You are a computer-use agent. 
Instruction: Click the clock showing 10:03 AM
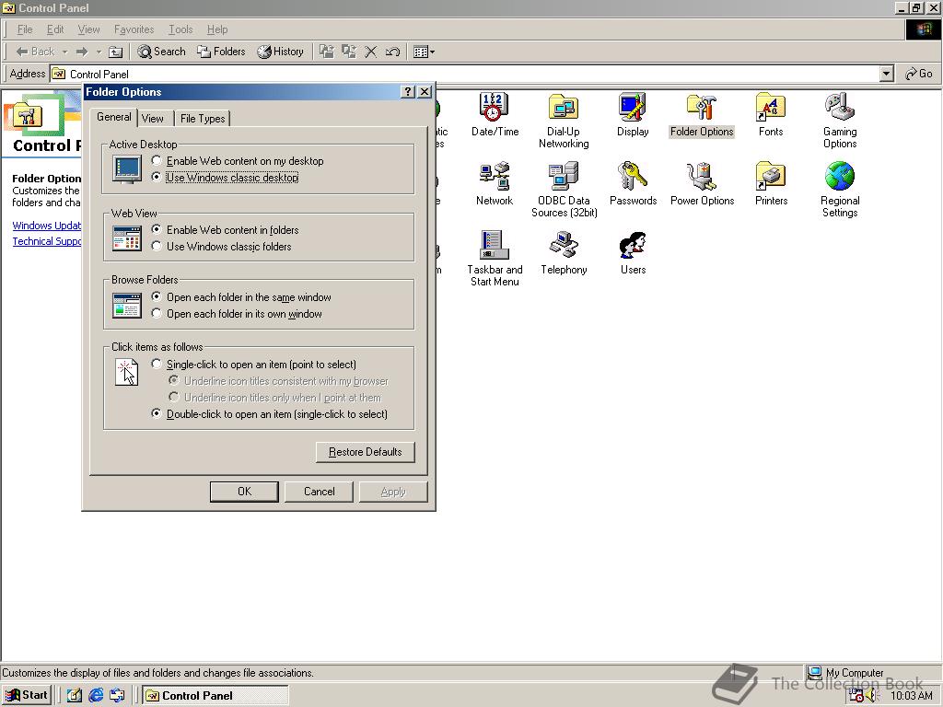pyautogui.click(x=911, y=696)
